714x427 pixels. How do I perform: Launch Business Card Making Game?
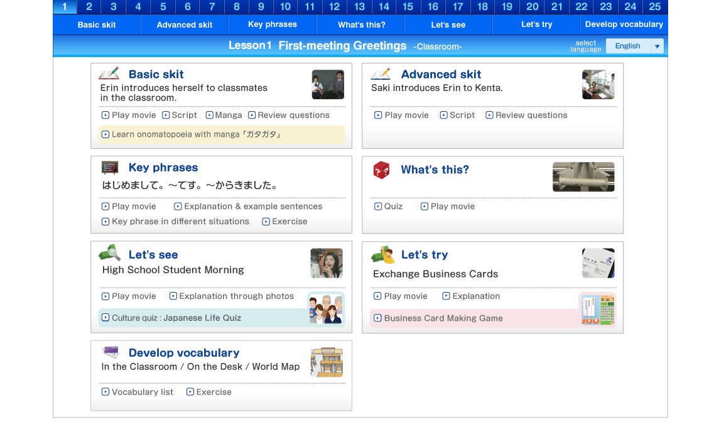point(438,318)
